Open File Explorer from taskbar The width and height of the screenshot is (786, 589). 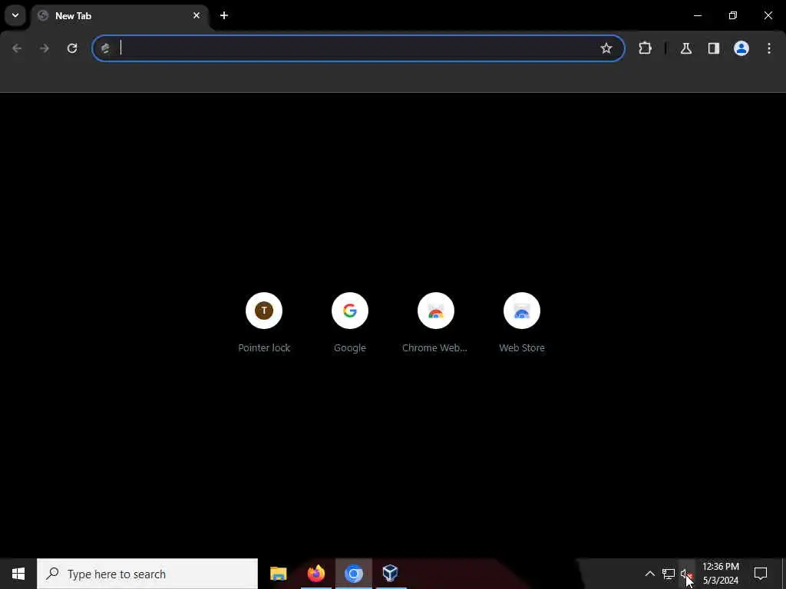(278, 574)
